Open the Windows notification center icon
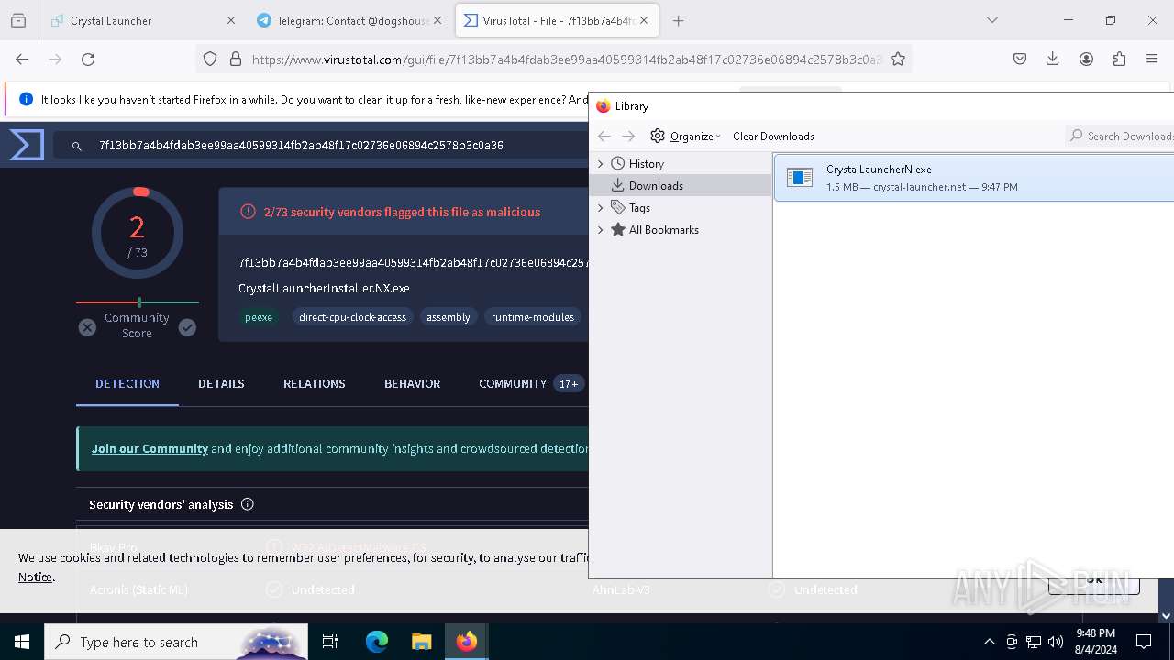Screen dimensions: 1174x660 coord(1144,642)
